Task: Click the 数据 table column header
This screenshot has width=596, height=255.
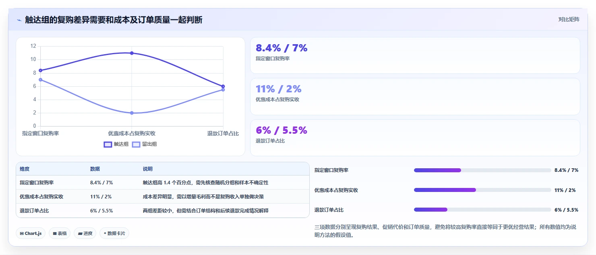Action: (x=95, y=169)
